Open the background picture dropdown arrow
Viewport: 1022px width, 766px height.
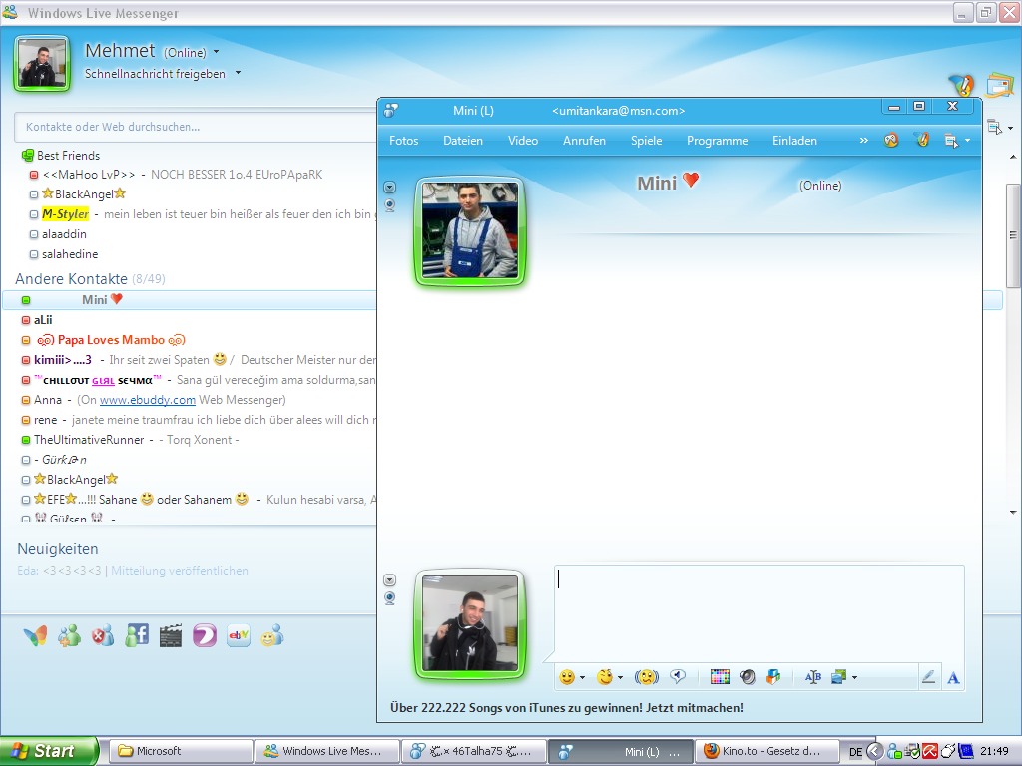click(854, 678)
